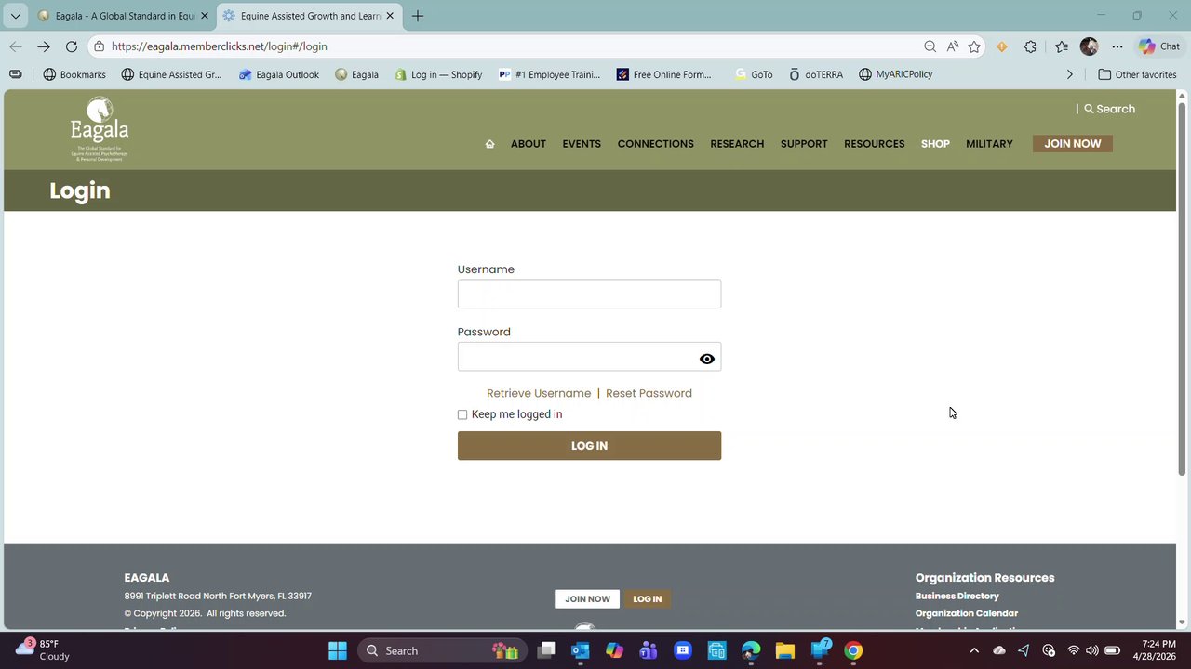Viewport: 1191px width, 669px height.
Task: Close the Equine Assisted Growth tab
Action: click(390, 16)
